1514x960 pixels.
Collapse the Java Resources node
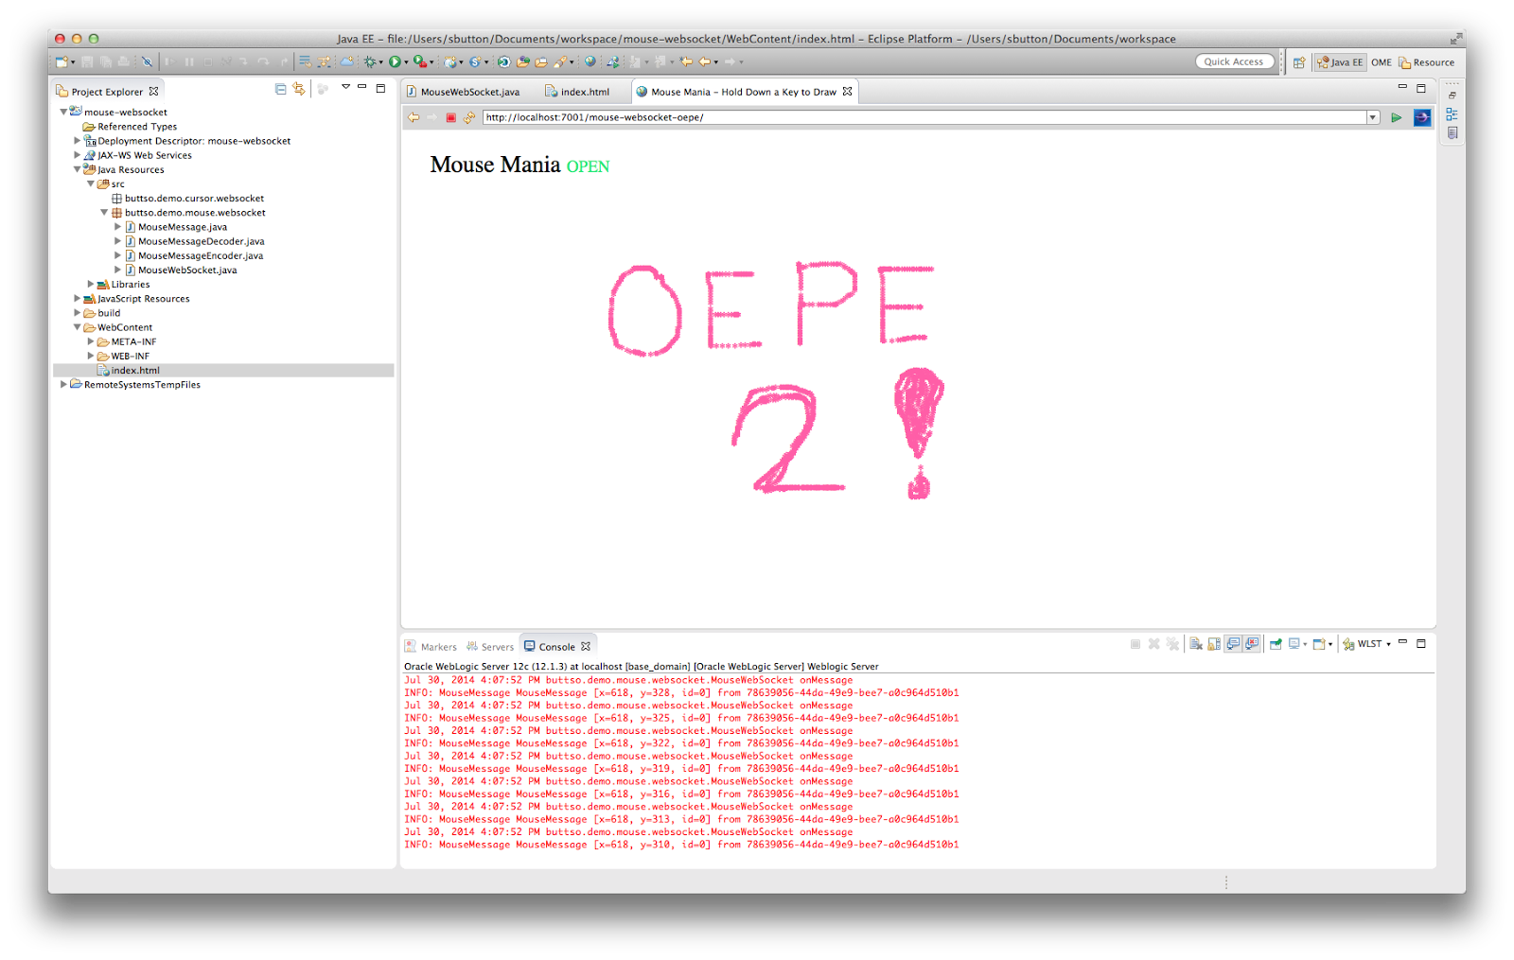click(x=78, y=169)
